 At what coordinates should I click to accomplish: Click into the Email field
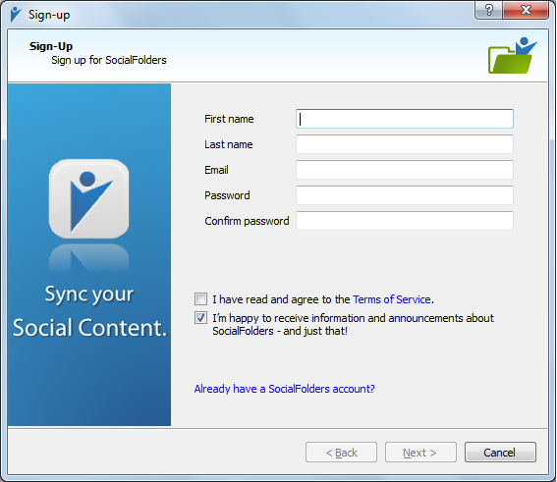pyautogui.click(x=405, y=170)
